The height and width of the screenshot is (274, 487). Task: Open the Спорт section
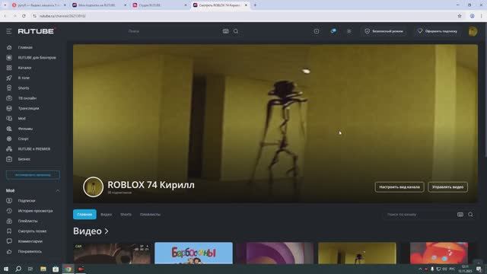pyautogui.click(x=23, y=139)
